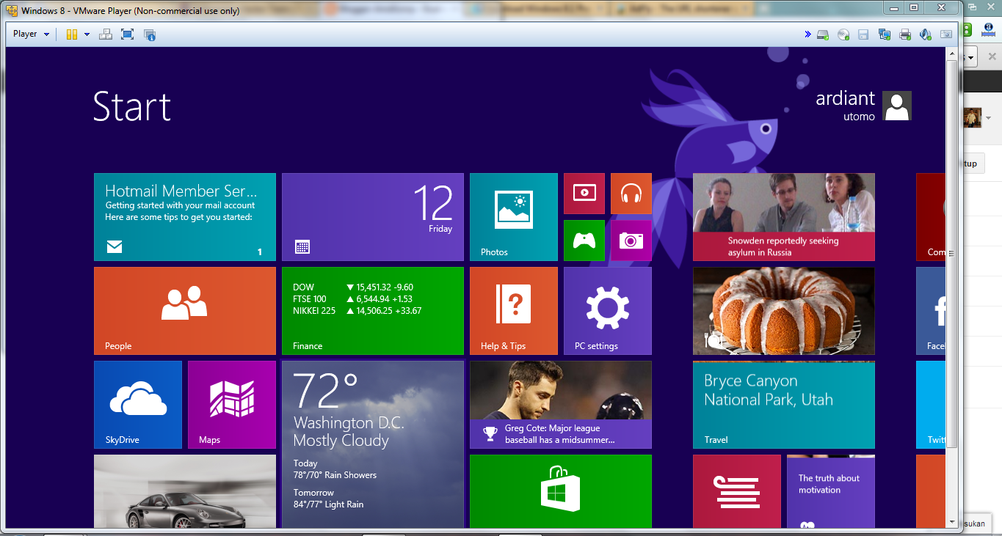Open the People tile
The height and width of the screenshot is (536, 1002).
click(185, 311)
